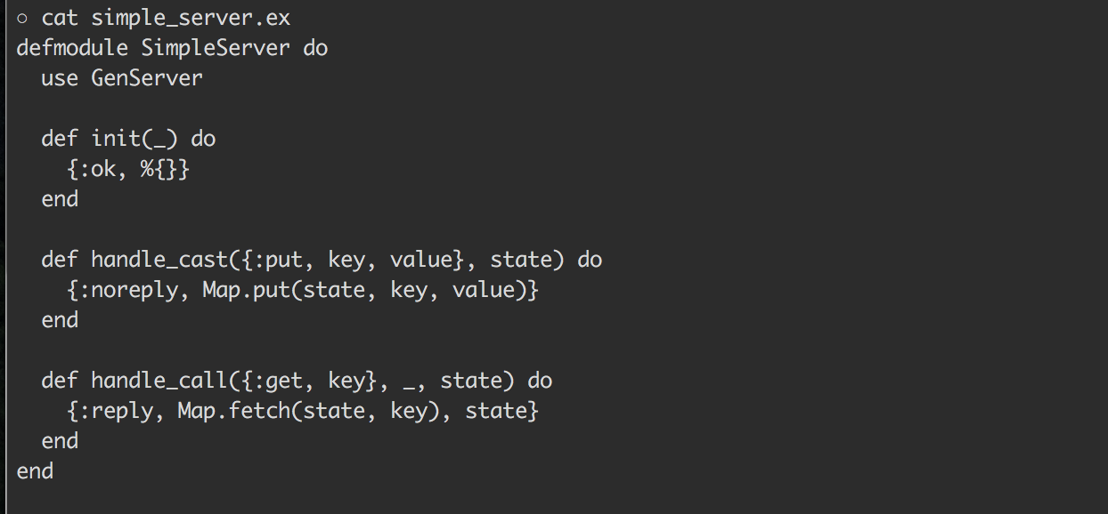The image size is (1108, 514).
Task: Click Map.fetch in the reply tuple
Action: coord(234,411)
